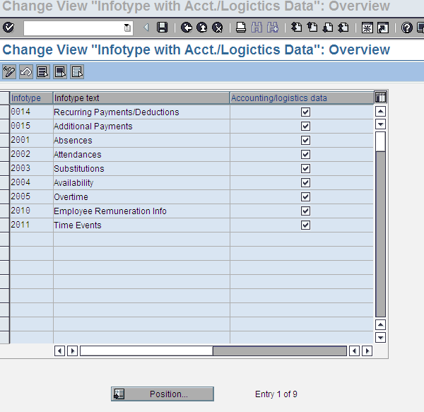The width and height of the screenshot is (424, 412).
Task: Click the top scroll down arrow of table
Action: coord(380,124)
